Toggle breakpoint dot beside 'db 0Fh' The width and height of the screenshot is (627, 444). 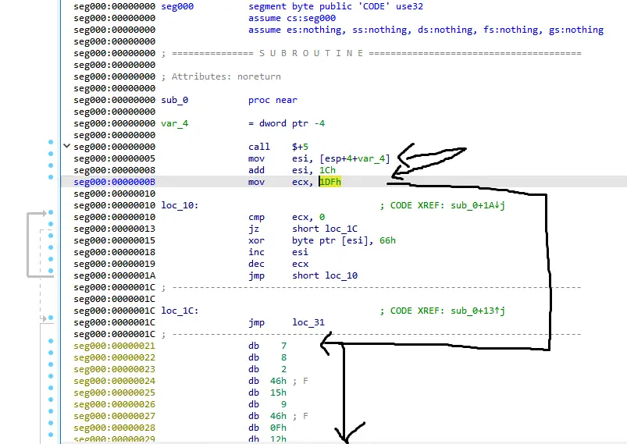point(51,423)
